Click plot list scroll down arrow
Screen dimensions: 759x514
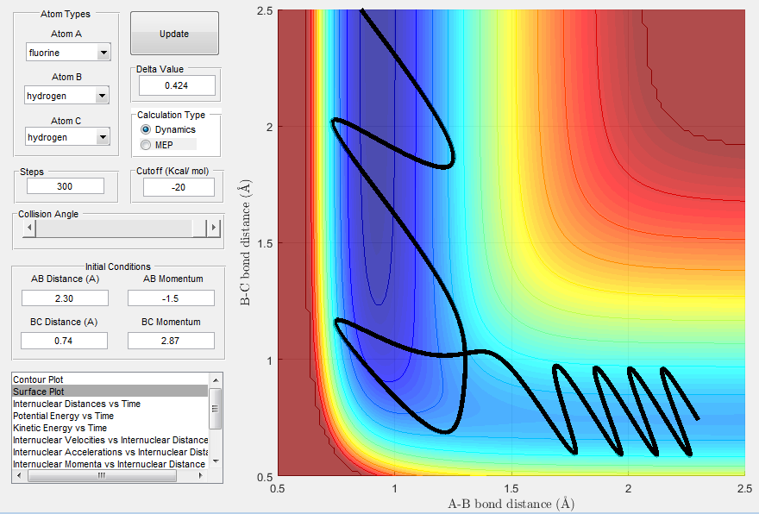coord(216,461)
